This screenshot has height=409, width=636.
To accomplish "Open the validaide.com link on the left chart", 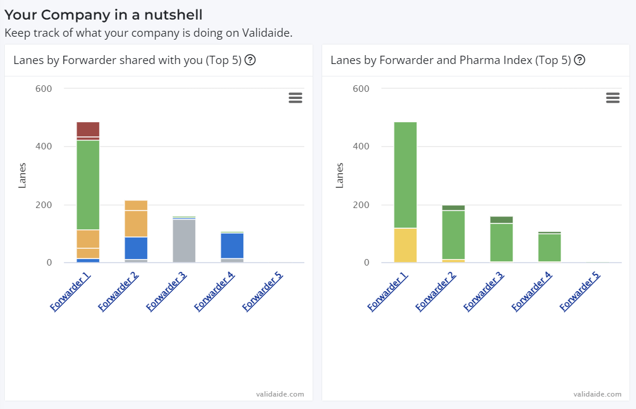I will click(x=279, y=394).
